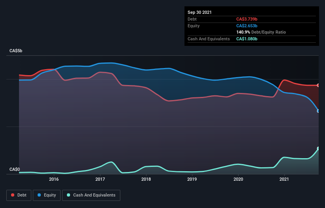This screenshot has height=208, width=325.
Task: Click the 2021 x-axis label
Action: tap(284, 179)
